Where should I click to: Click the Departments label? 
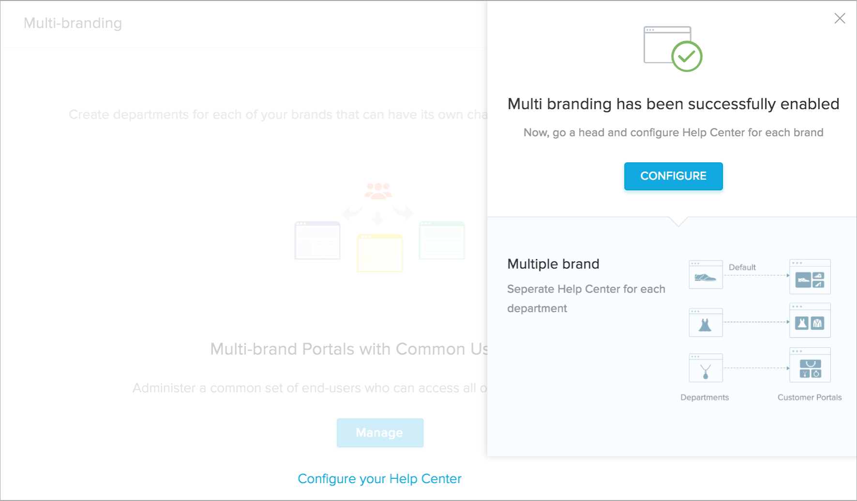pos(704,397)
